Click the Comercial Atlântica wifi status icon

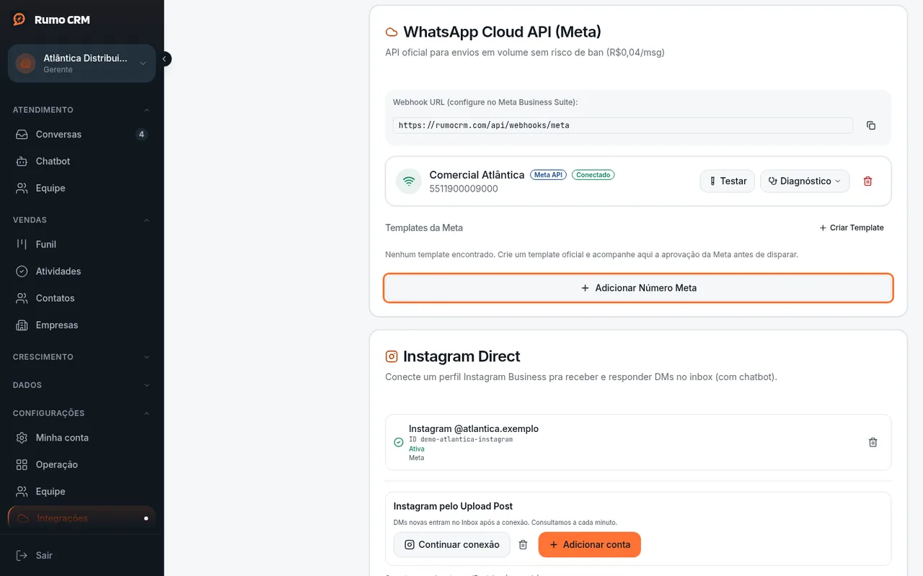tap(409, 181)
